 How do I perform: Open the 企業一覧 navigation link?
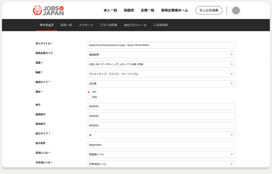point(148,10)
